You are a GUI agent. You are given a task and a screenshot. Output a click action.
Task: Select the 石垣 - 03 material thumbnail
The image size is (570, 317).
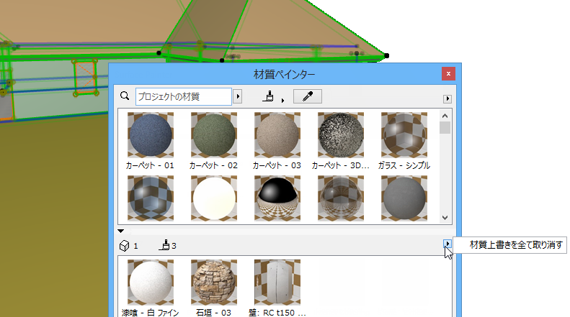pos(214,282)
